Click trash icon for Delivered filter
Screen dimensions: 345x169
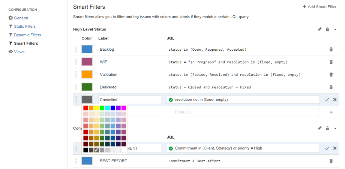[331, 87]
